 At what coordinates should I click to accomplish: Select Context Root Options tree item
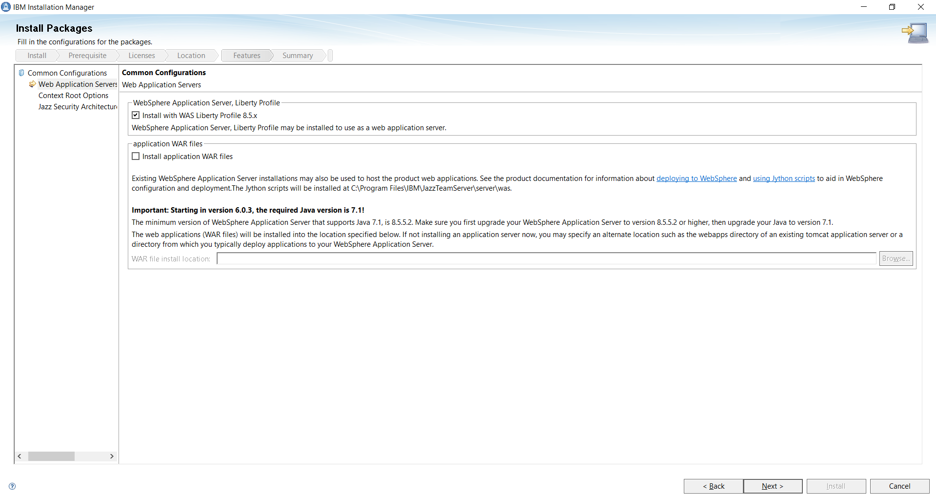[x=74, y=96]
